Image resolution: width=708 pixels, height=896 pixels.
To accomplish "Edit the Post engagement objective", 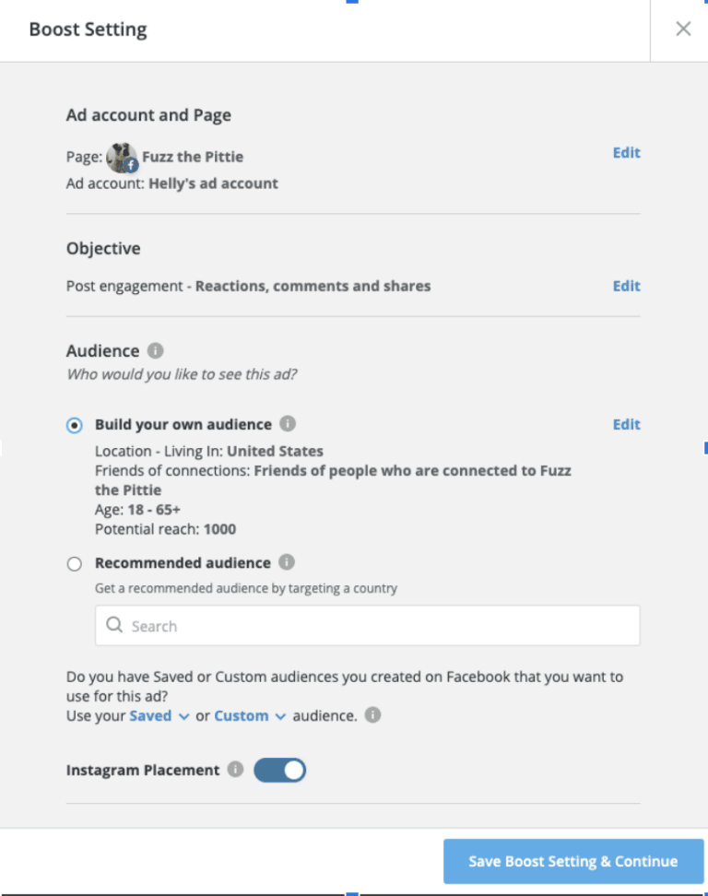I will pyautogui.click(x=626, y=286).
